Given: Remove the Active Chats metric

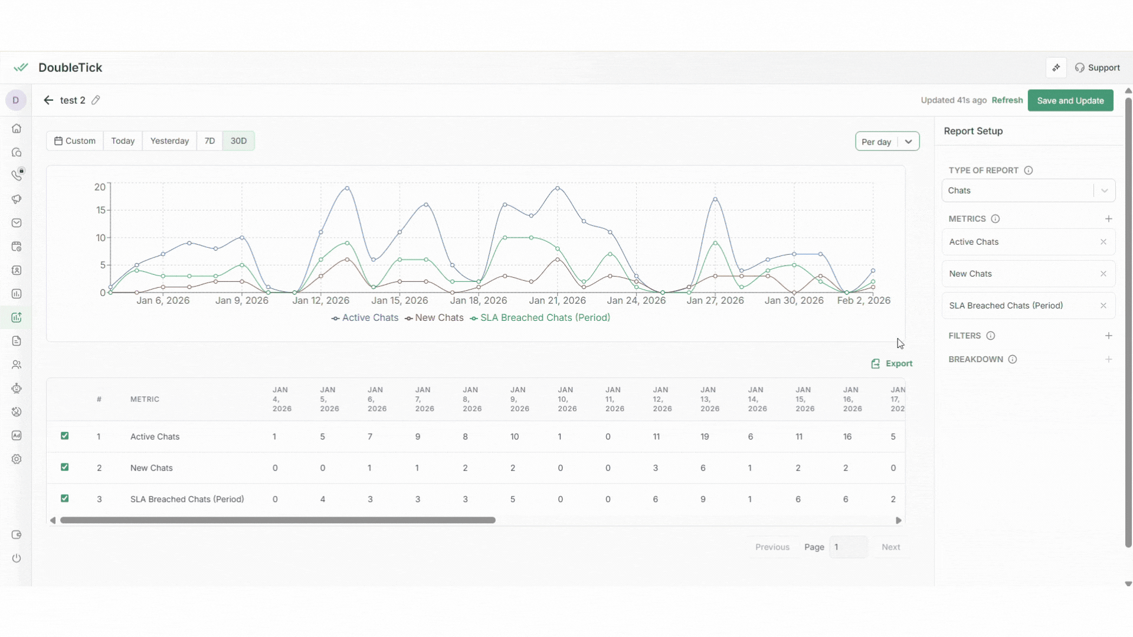Looking at the screenshot, I should point(1103,242).
